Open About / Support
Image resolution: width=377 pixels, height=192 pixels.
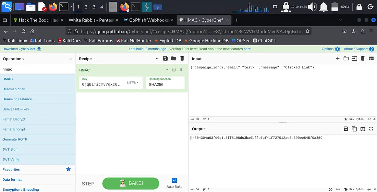point(359,49)
